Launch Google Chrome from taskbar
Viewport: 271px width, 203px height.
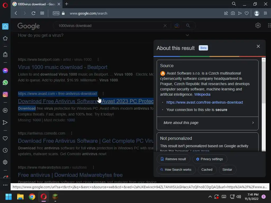tap(32, 197)
